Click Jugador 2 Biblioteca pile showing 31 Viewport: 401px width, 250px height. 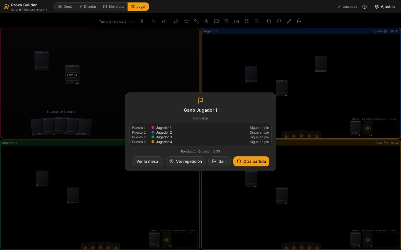click(x=368, y=128)
